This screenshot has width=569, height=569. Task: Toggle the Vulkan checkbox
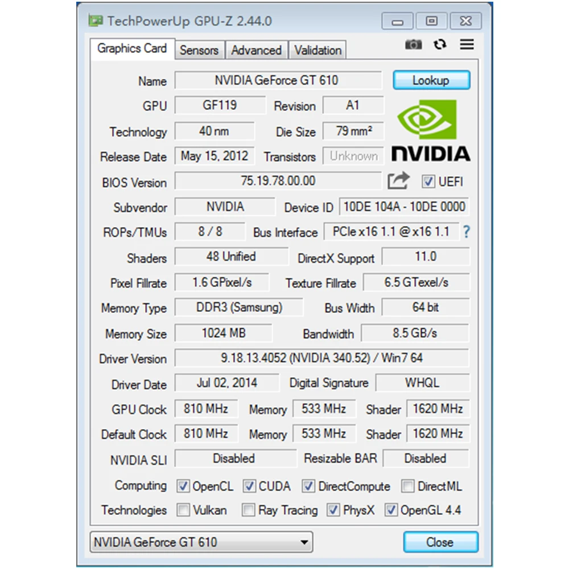[x=183, y=510]
